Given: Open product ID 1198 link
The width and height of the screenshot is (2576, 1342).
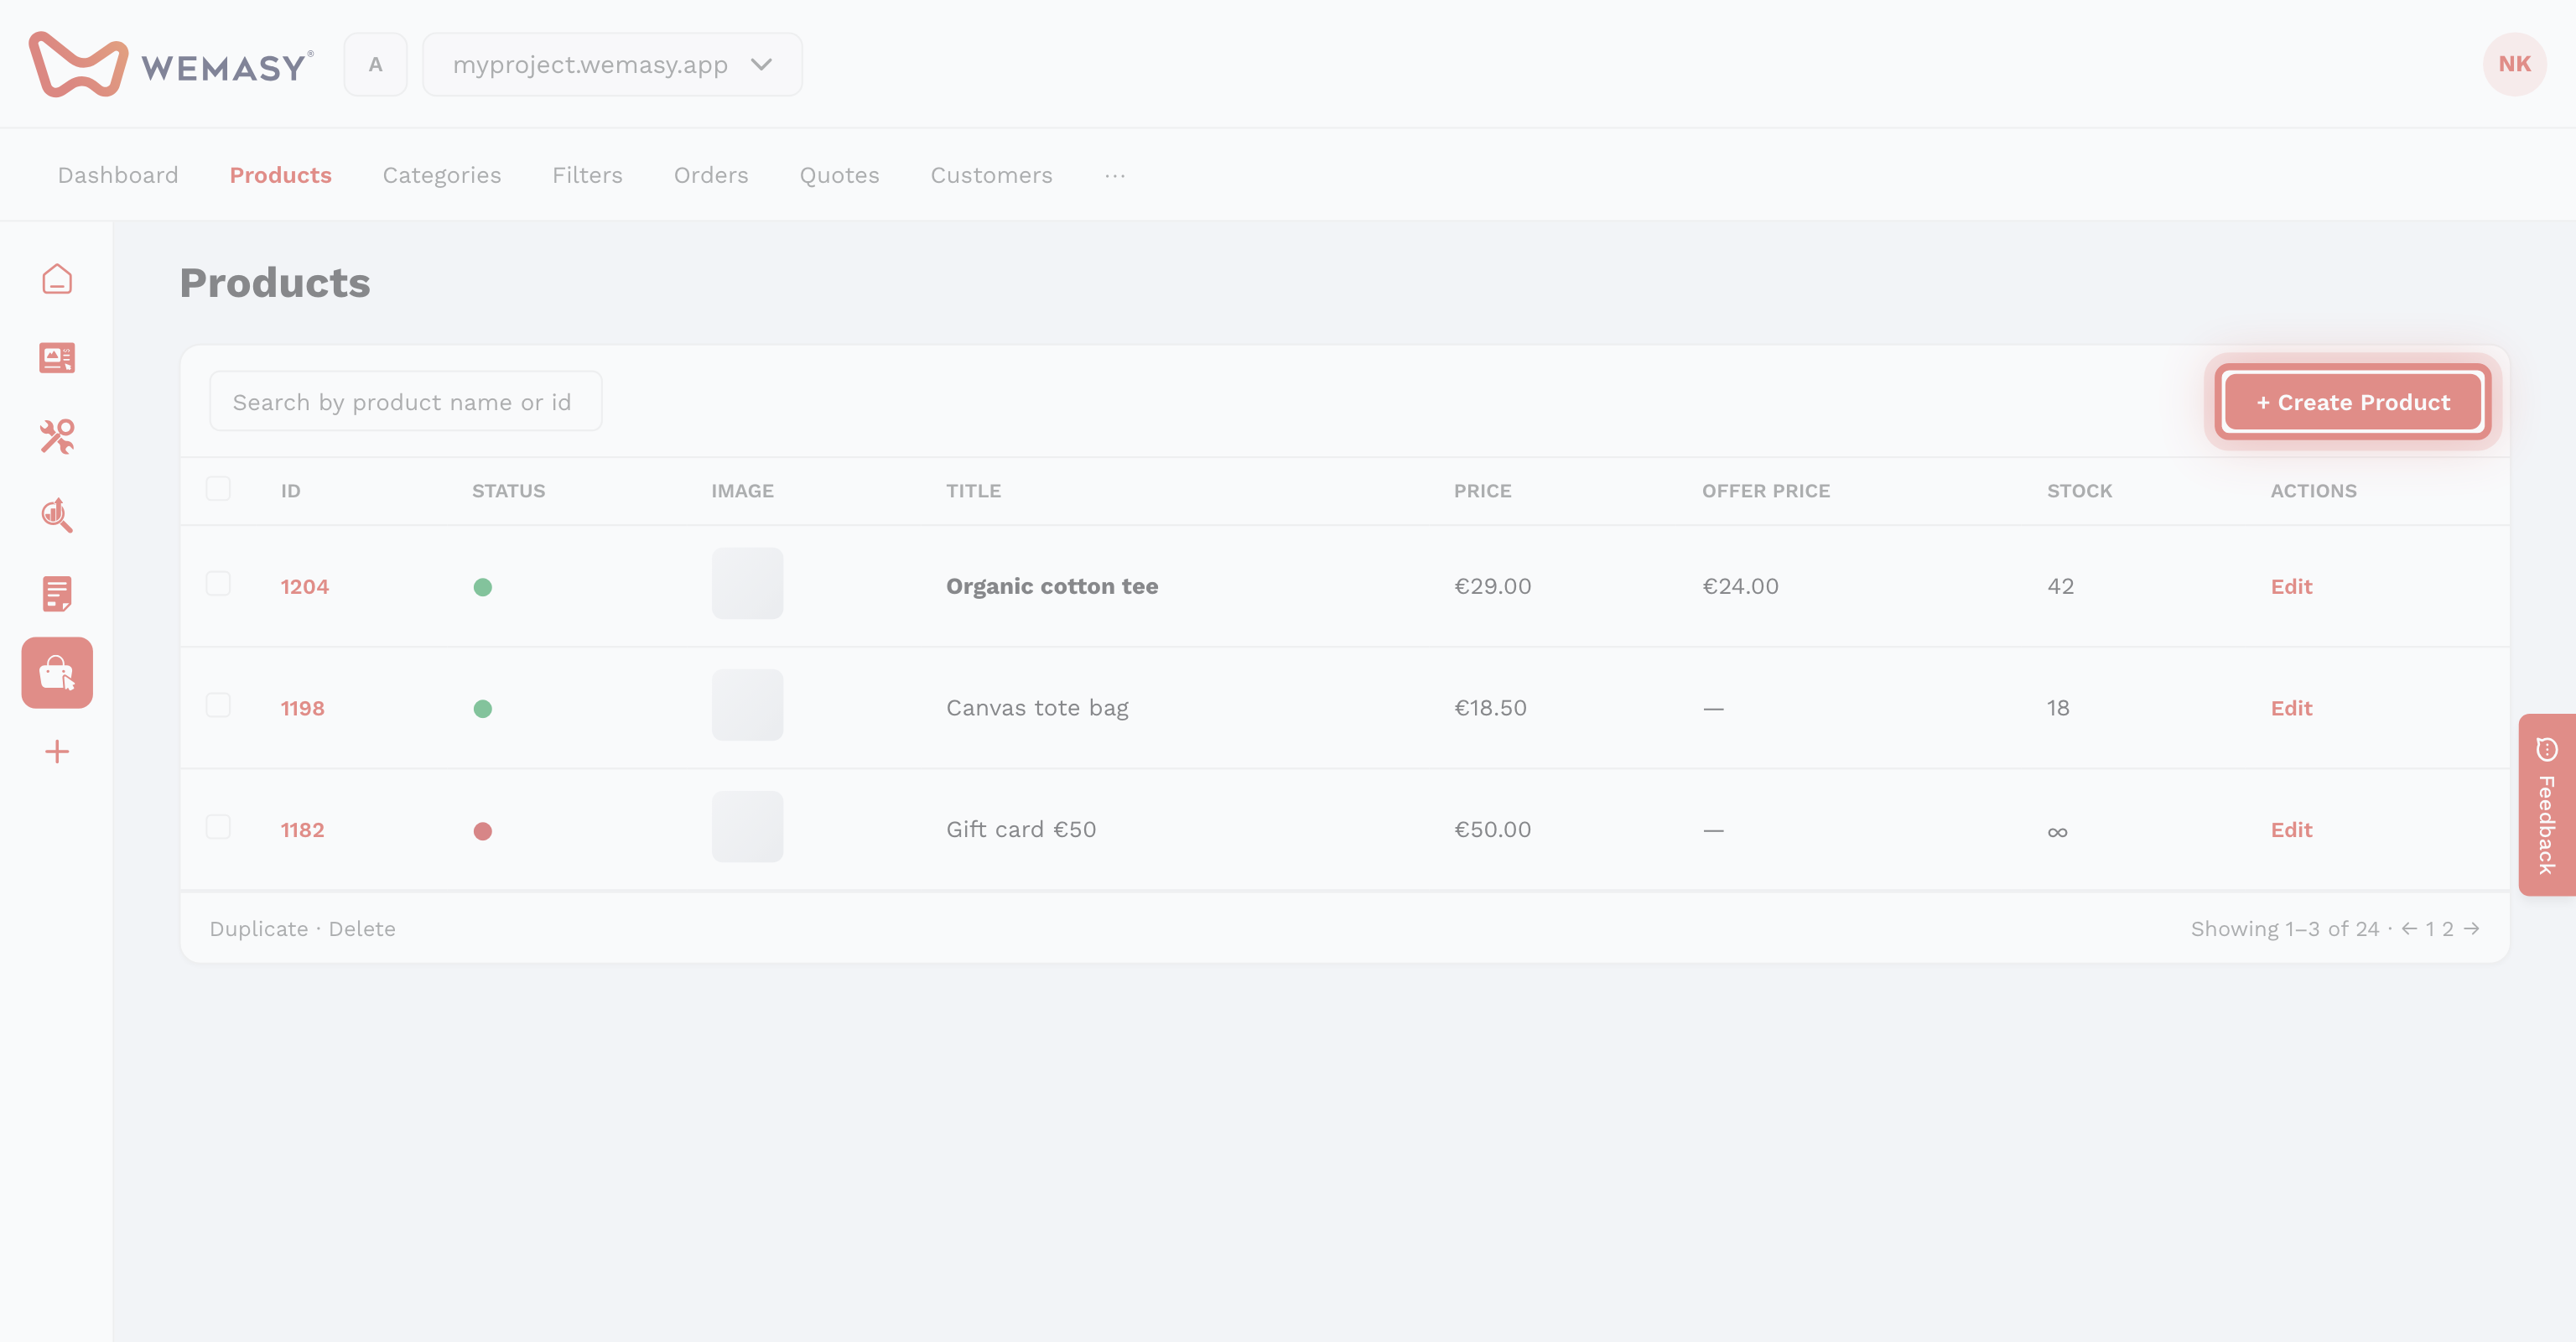Looking at the screenshot, I should [x=302, y=709].
